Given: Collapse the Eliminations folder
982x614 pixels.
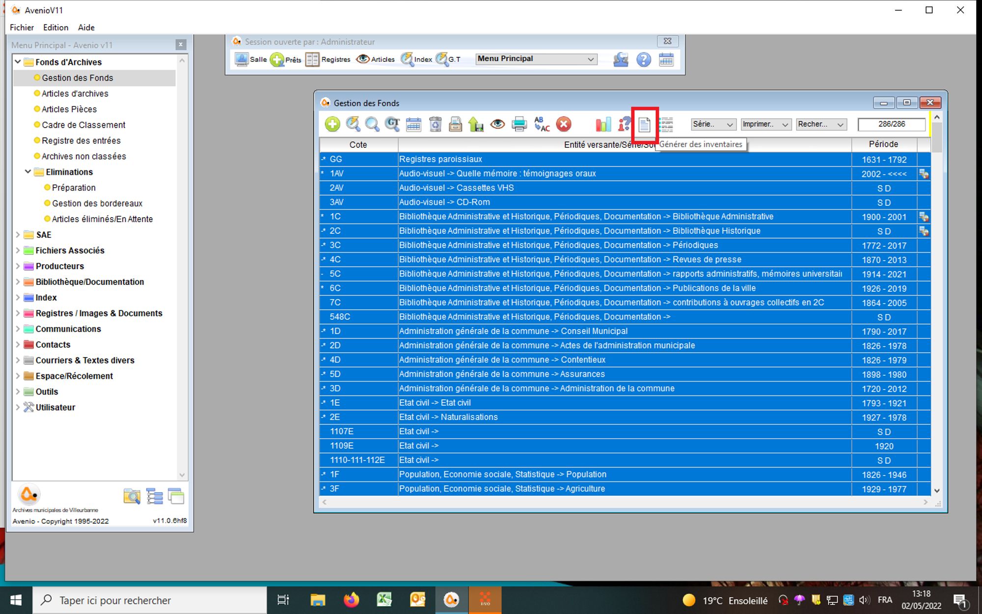Looking at the screenshot, I should click(28, 172).
